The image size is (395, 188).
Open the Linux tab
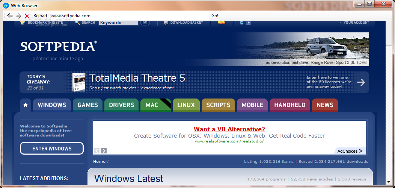click(x=186, y=105)
